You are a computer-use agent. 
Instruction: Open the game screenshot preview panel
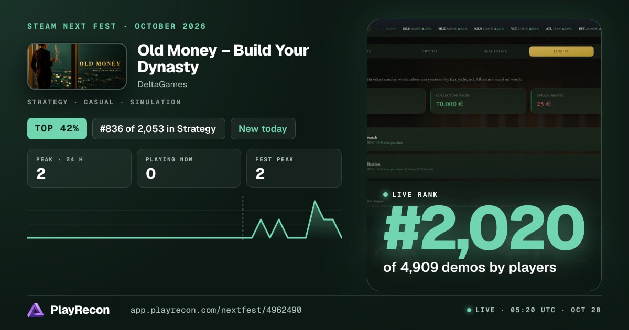click(x=484, y=155)
